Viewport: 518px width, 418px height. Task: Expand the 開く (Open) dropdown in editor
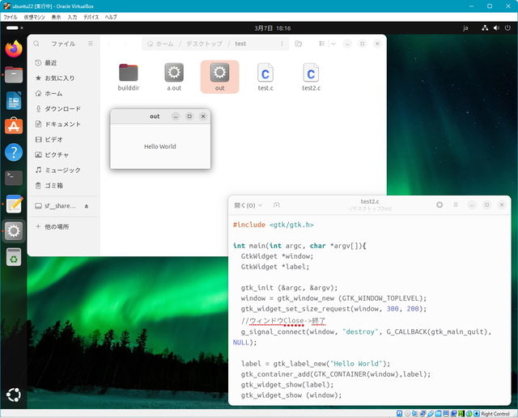[248, 205]
